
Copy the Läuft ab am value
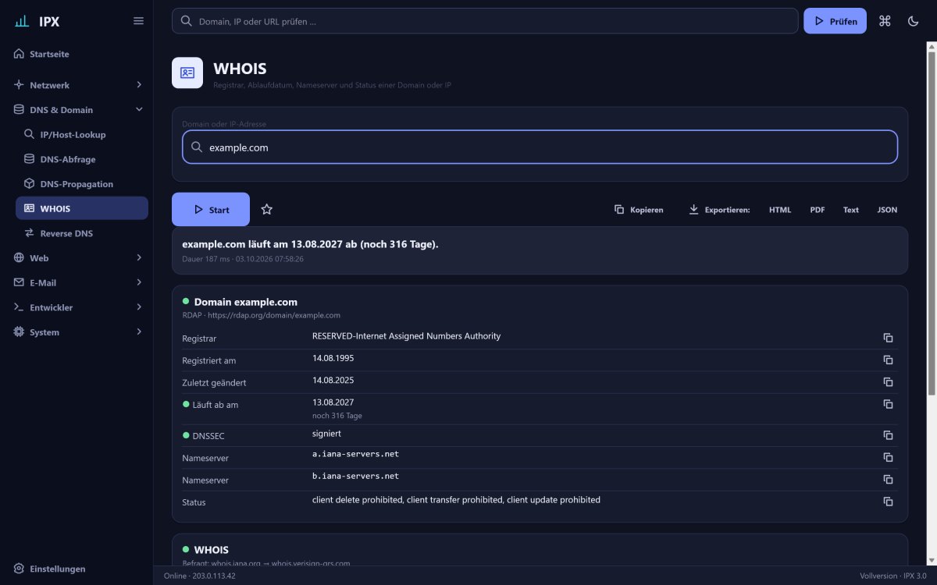tap(888, 404)
